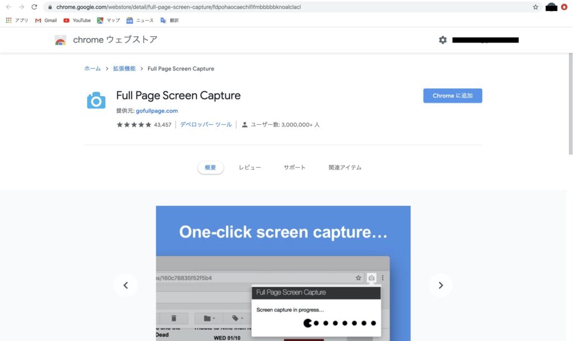Click the user count person icon
Image resolution: width=573 pixels, height=341 pixels.
click(x=245, y=125)
